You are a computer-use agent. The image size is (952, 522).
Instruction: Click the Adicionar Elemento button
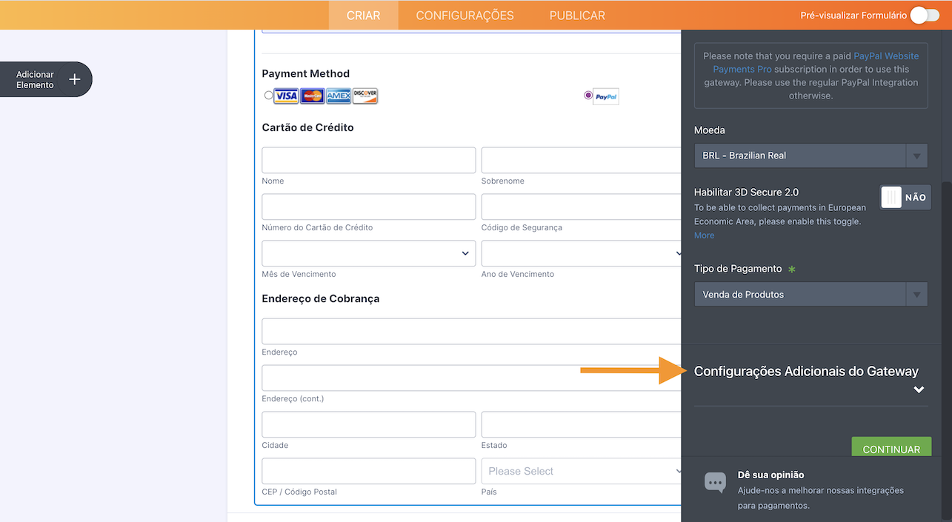click(x=46, y=79)
